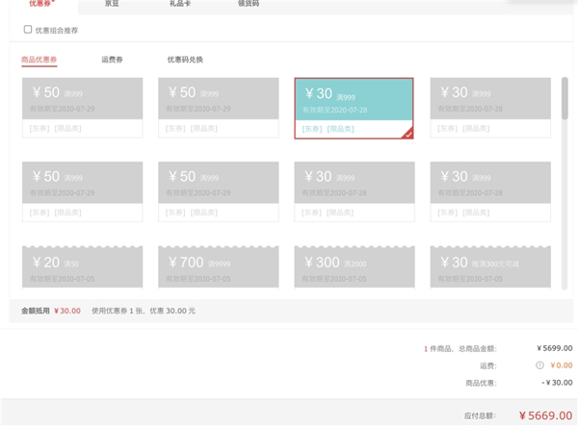Image resolution: width=578 pixels, height=426 pixels.
Task: Select the ¥30 每满300元可减 coupon
Action: pos(490,266)
